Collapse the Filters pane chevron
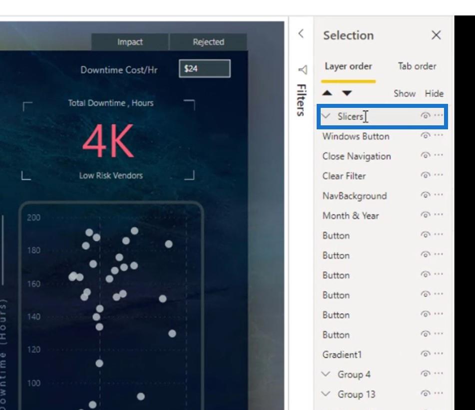475x410 pixels. (301, 33)
